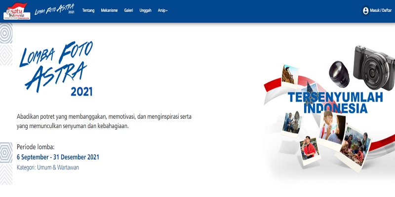This screenshot has height=197, width=395.
Task: Click the paragraph starting with Abadikan potret
Action: pos(104,121)
